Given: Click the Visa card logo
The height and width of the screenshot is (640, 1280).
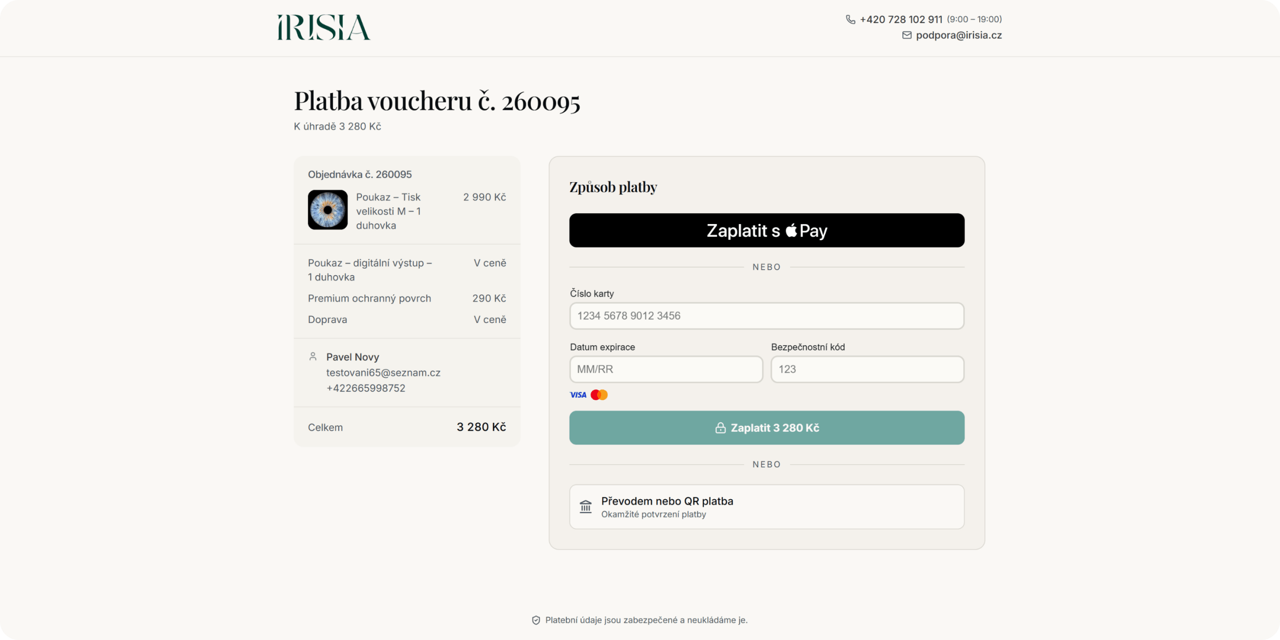Looking at the screenshot, I should coord(578,395).
